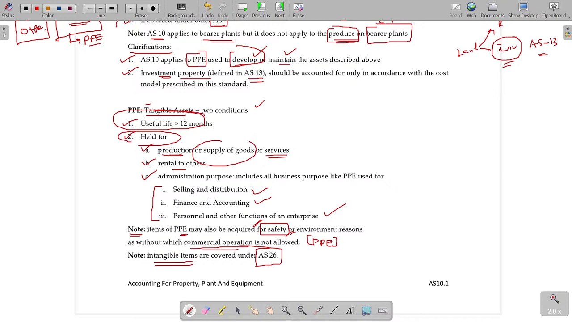Image resolution: width=572 pixels, height=322 pixels.
Task: Undo the last stroke
Action: click(208, 10)
